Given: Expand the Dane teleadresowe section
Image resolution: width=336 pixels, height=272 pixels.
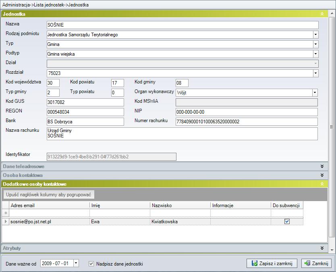Looking at the screenshot, I should tap(322, 166).
